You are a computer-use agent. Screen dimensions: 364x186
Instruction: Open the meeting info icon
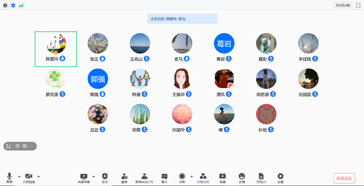5,5
